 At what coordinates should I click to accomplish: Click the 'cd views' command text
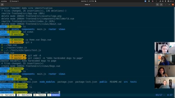pyautogui.click(x=28, y=32)
